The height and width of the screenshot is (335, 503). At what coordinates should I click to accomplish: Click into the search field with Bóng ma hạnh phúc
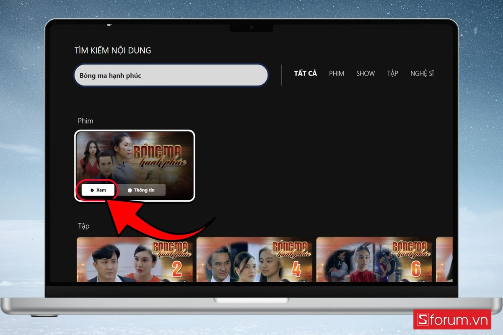tap(171, 75)
